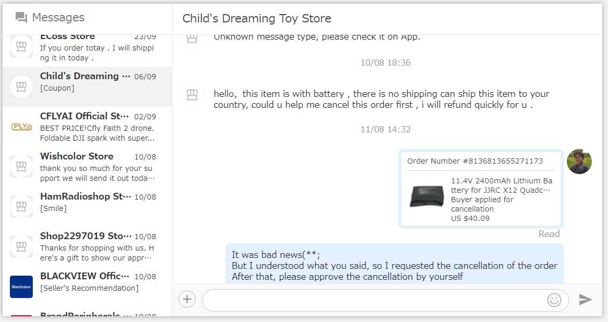
Task: Select the Child's Dreaming conversation
Action: pyautogui.click(x=97, y=82)
